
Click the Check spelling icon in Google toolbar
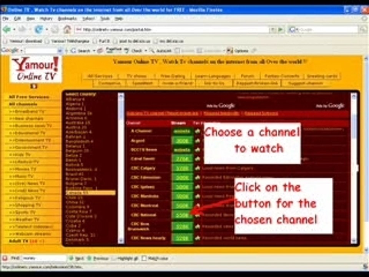(x=126, y=50)
